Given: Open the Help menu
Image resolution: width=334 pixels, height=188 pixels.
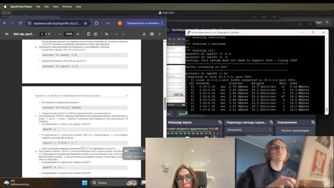Looking at the screenshot, I should click(x=78, y=7).
